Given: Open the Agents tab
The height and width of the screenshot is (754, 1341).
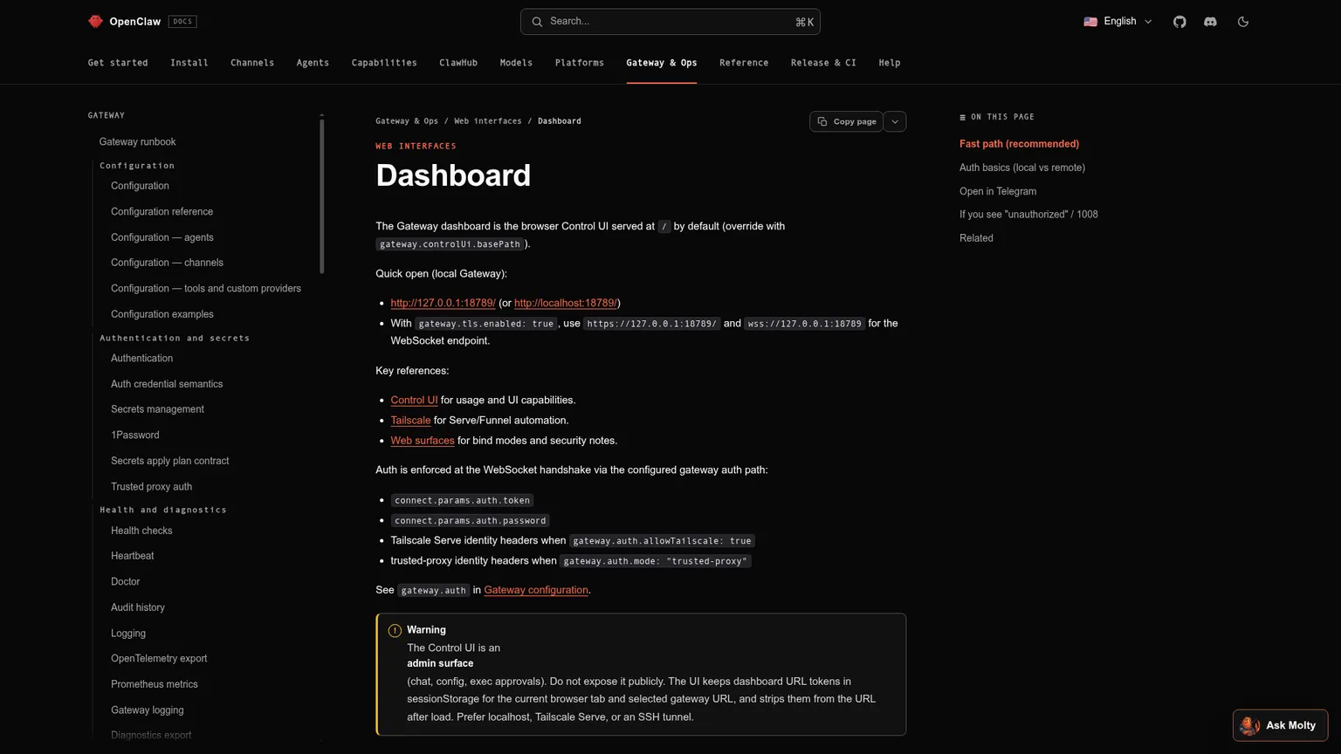Looking at the screenshot, I should tap(313, 63).
